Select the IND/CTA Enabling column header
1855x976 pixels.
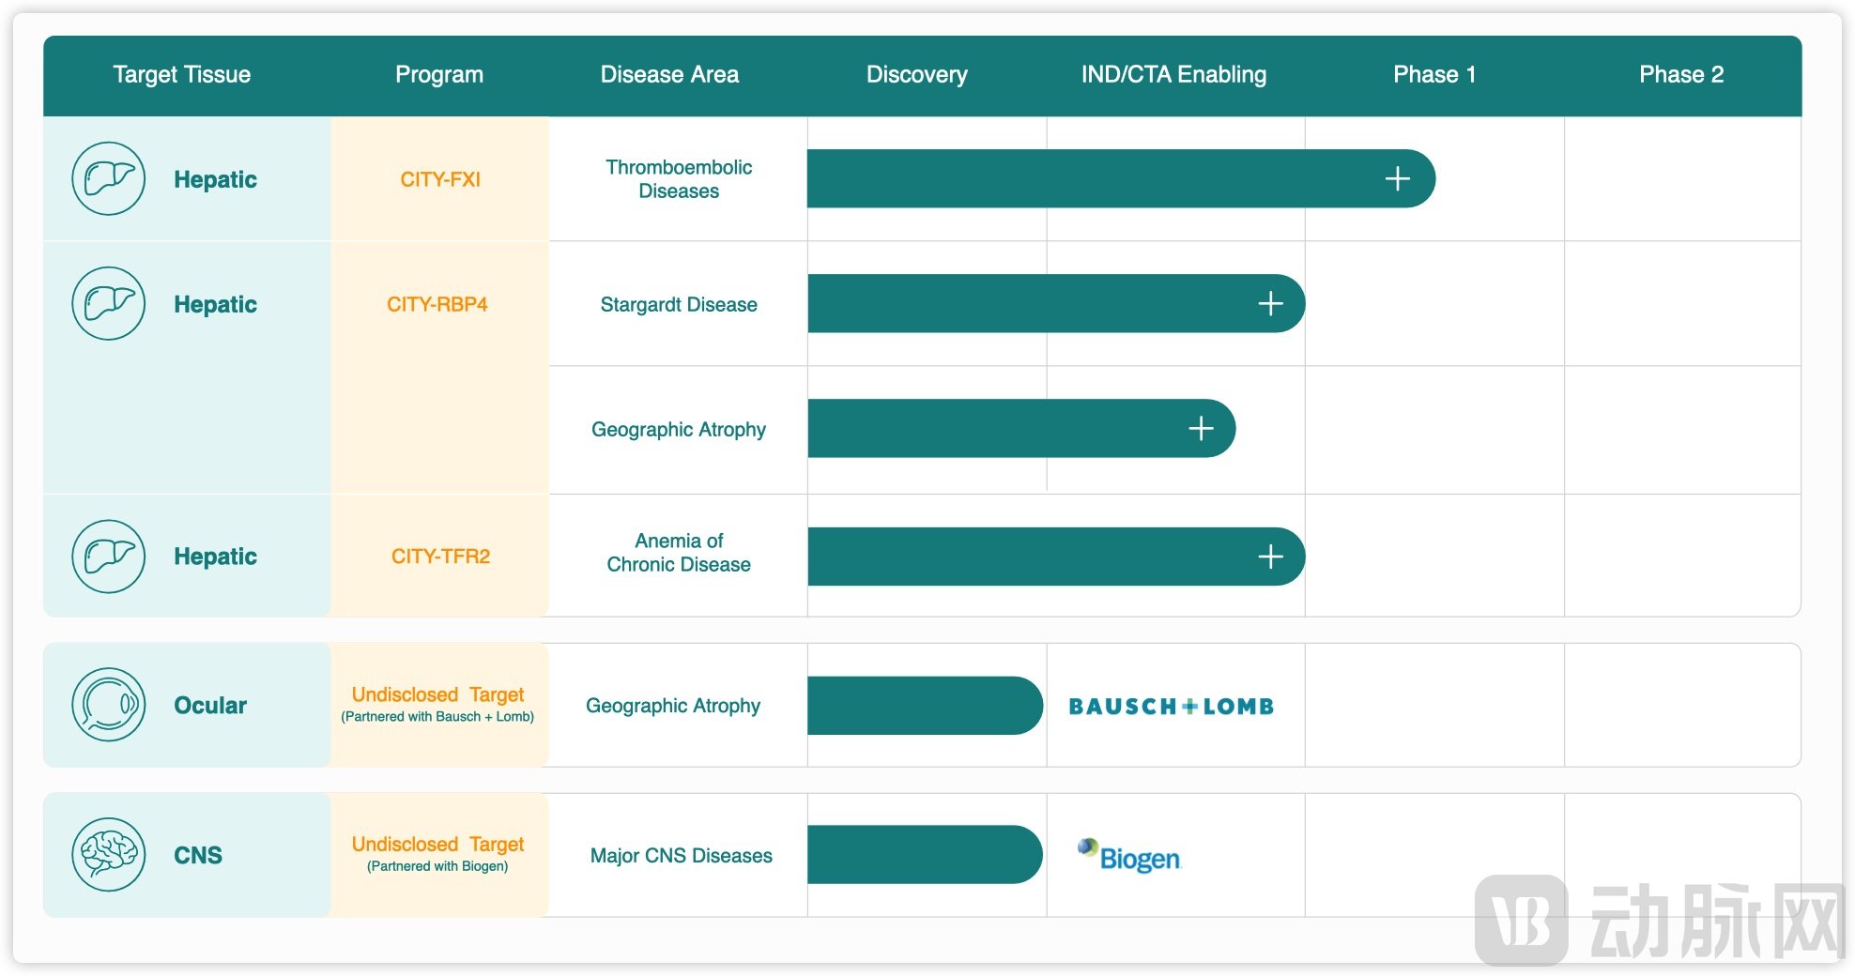pos(1173,74)
